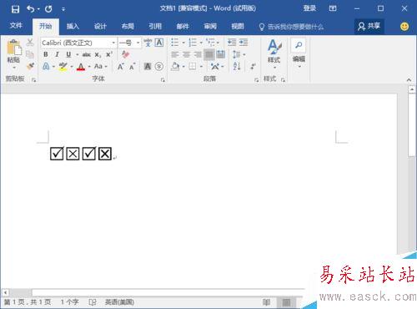
Task: Click the Shrink Font icon
Action: [x=132, y=67]
